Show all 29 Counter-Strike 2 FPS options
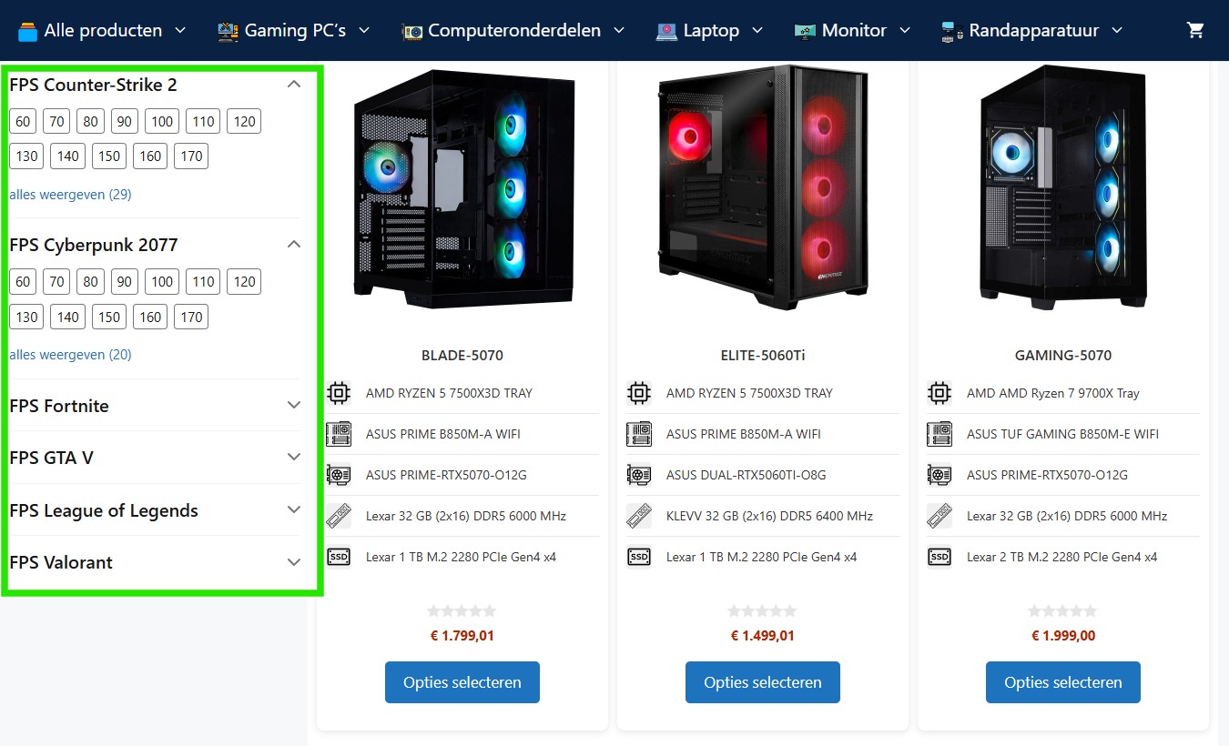 (x=70, y=195)
